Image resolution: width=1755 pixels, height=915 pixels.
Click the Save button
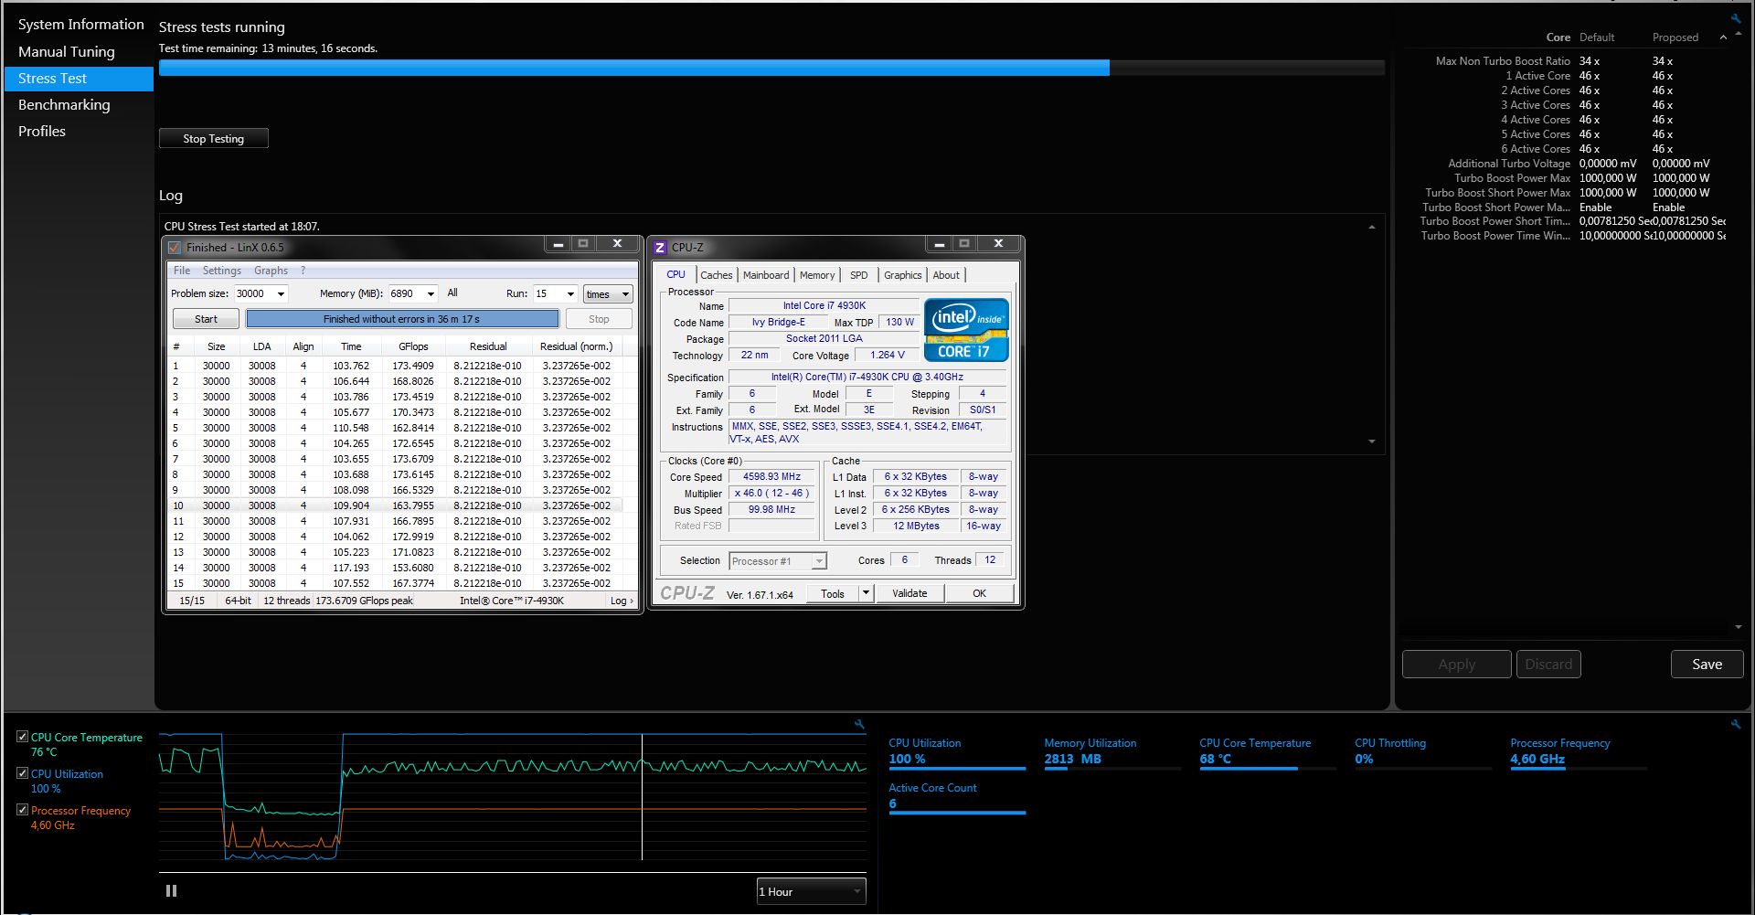click(1706, 665)
